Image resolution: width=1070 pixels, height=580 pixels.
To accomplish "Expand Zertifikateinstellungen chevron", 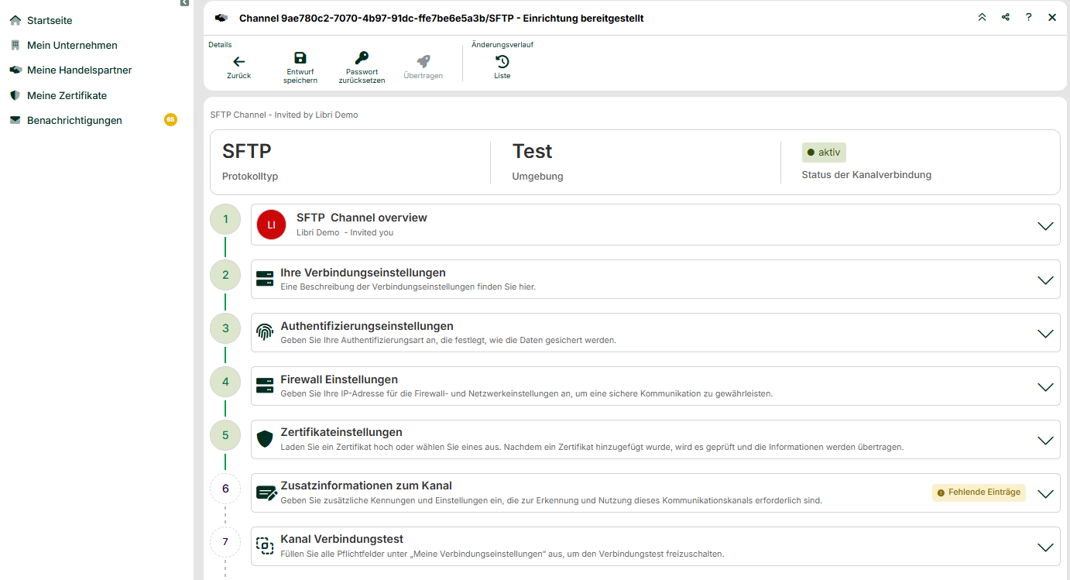I will pos(1045,441).
